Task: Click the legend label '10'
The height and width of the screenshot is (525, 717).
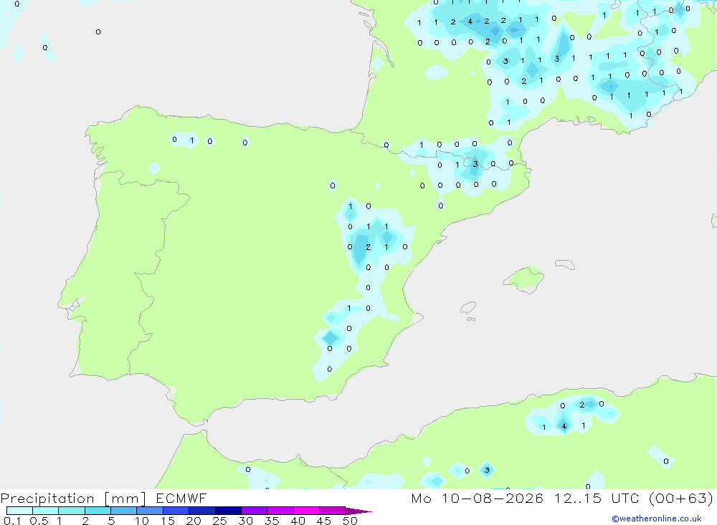Action: pos(142,521)
